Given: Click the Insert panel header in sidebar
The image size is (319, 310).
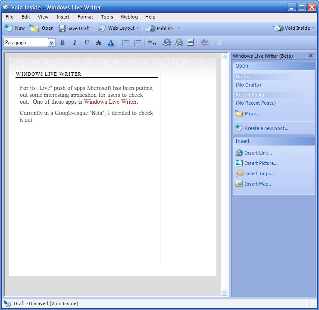Looking at the screenshot, I should coord(274,141).
